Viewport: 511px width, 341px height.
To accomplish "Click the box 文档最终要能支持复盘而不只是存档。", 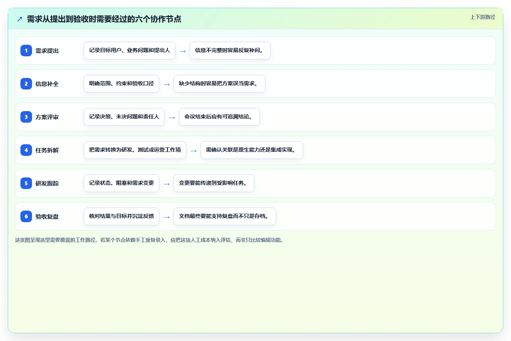I will point(225,216).
